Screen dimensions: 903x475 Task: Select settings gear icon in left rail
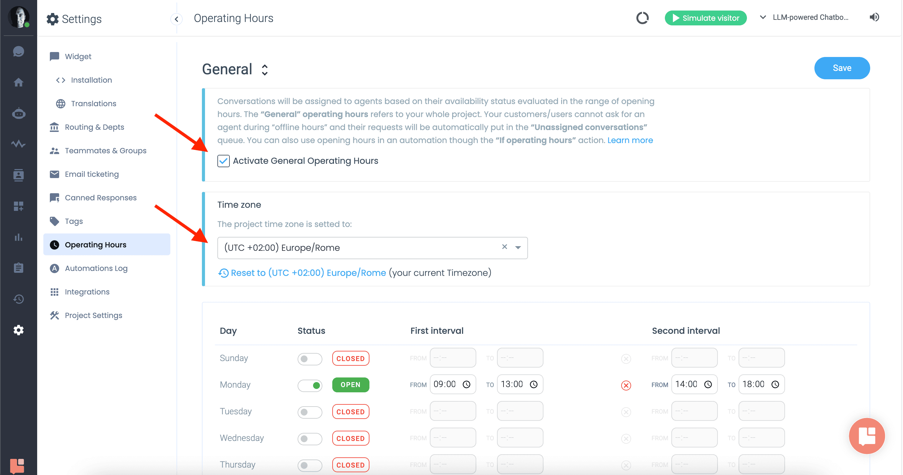(x=18, y=330)
